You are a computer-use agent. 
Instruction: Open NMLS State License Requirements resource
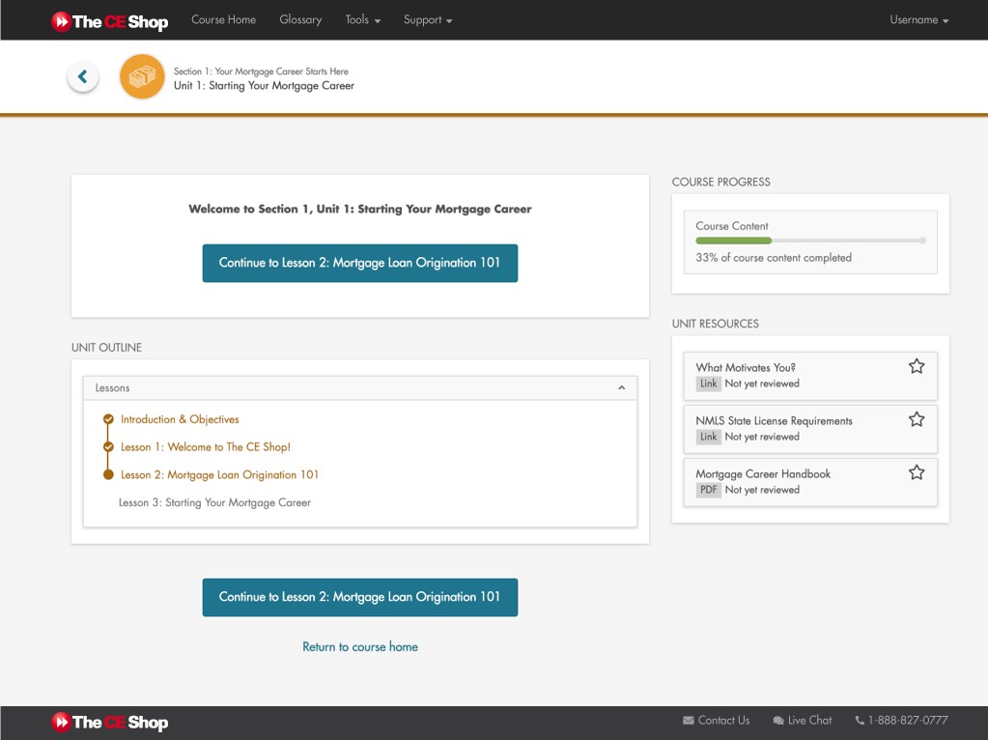[774, 420]
